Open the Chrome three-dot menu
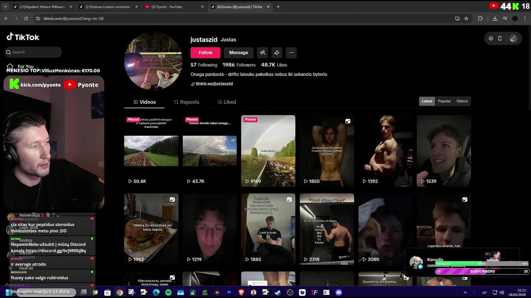Screen dimensions: 531x298 [525, 18]
